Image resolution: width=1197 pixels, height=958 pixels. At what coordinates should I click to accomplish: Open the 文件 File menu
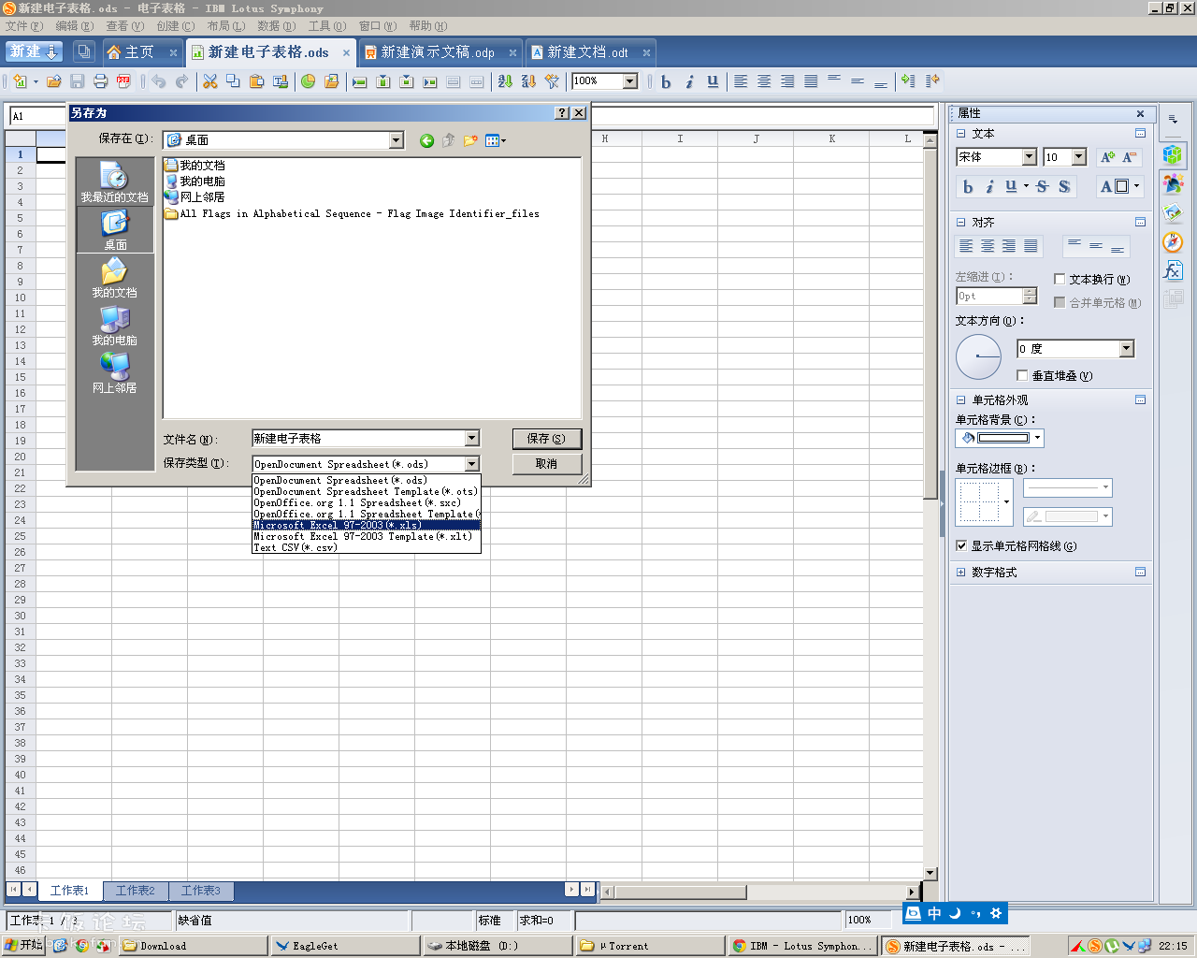pos(24,26)
